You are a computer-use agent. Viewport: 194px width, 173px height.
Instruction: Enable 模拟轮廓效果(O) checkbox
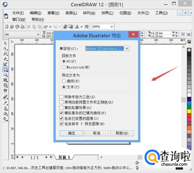coord(62,108)
